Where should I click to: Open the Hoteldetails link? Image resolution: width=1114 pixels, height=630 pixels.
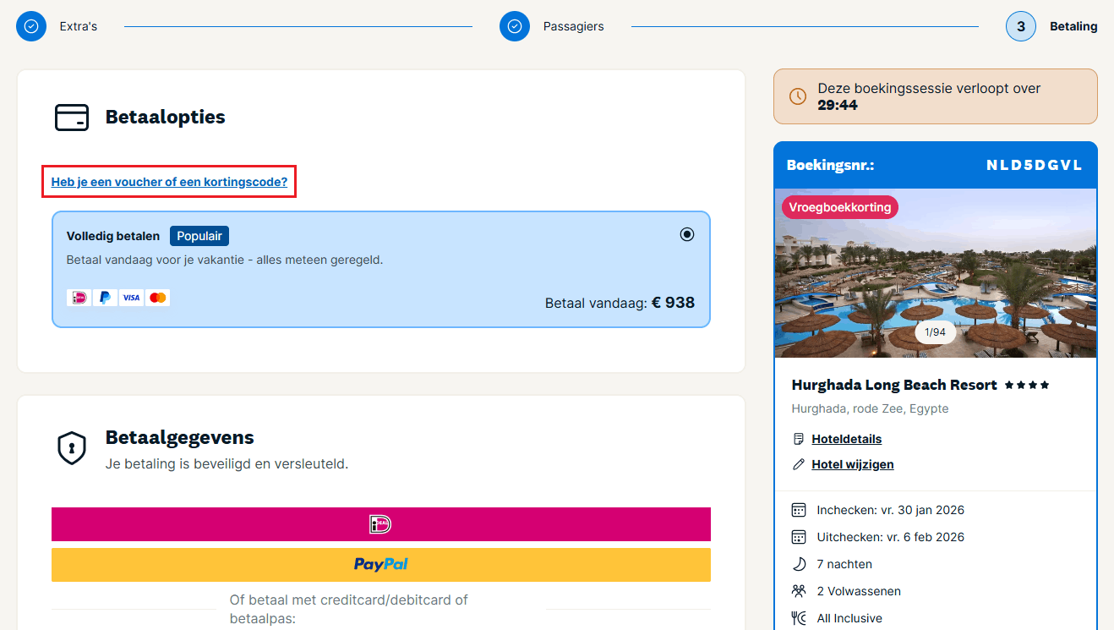846,438
